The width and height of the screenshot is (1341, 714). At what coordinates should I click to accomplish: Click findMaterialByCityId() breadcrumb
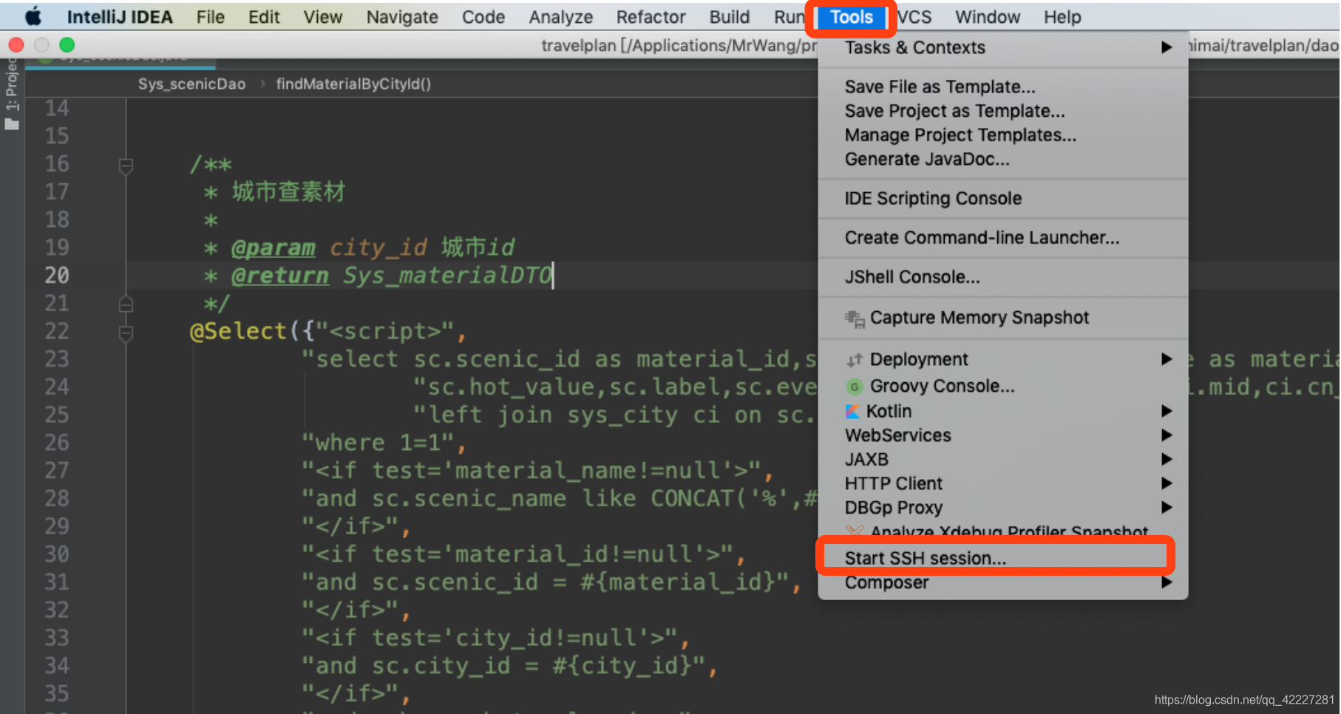[x=353, y=84]
